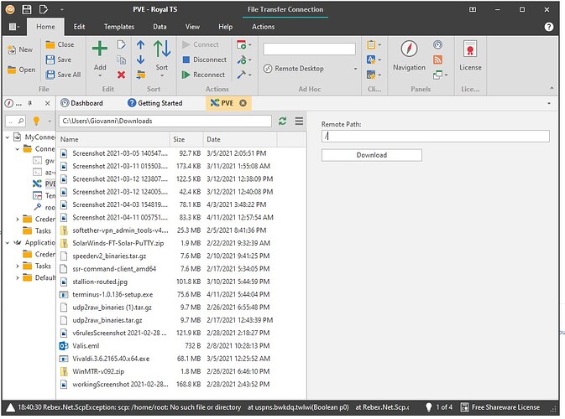Click the RSS feed panel icon

click(x=437, y=59)
